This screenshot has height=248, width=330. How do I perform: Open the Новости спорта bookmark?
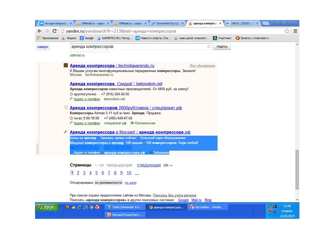point(153,38)
